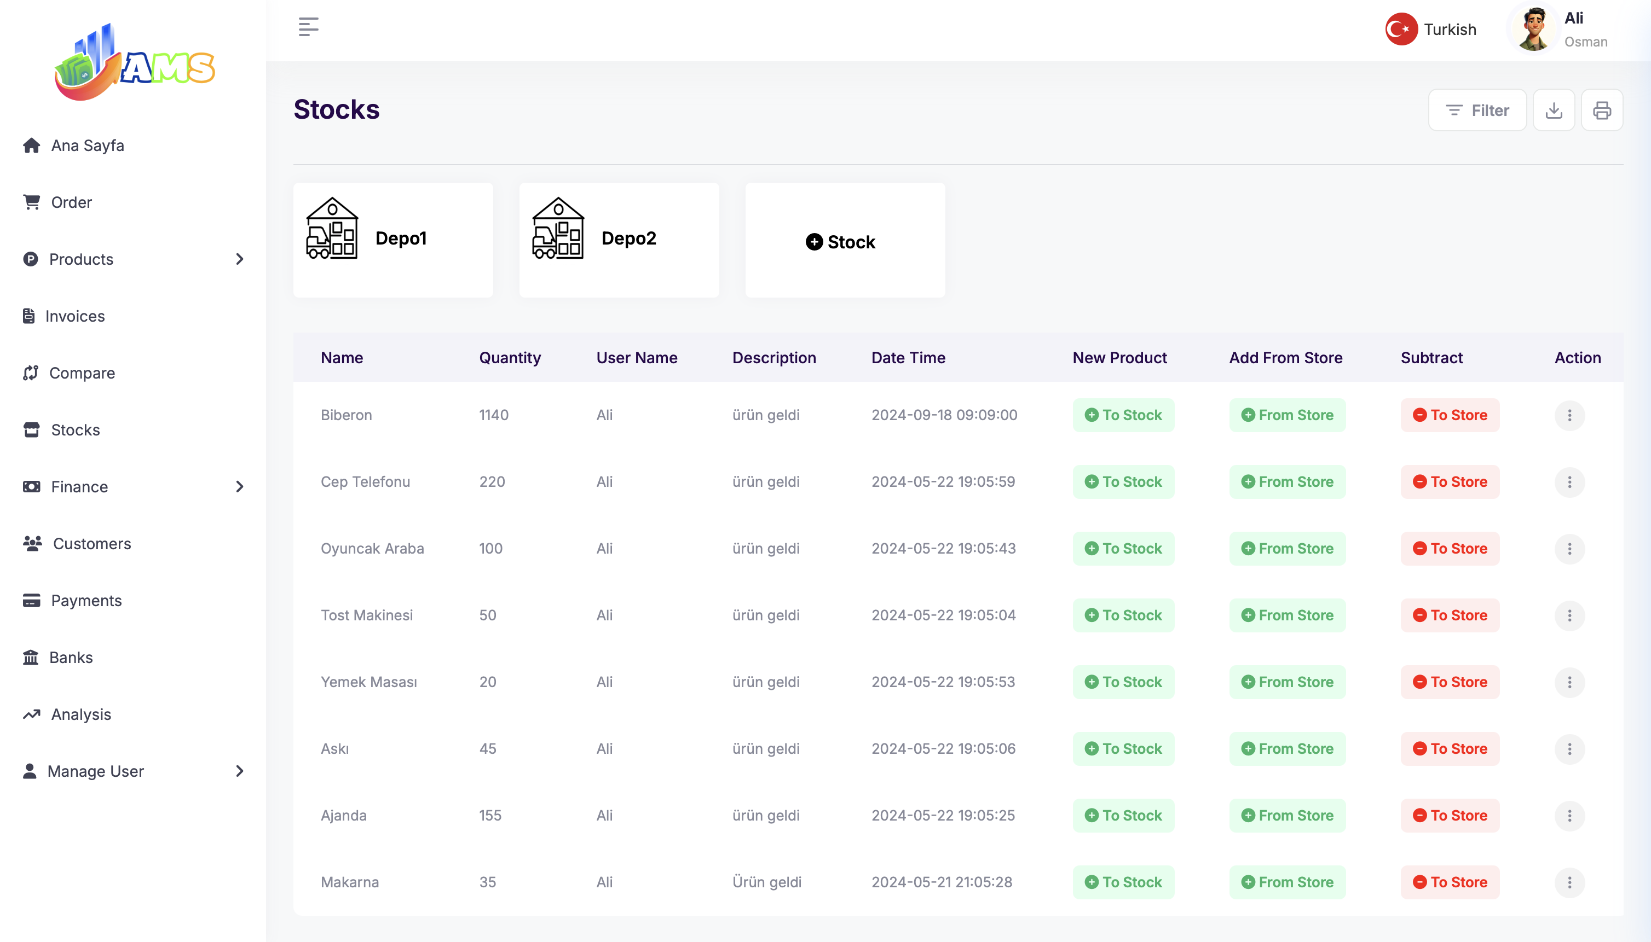This screenshot has height=942, width=1651.
Task: Navigate to Ana Sayfa home
Action: [86, 146]
